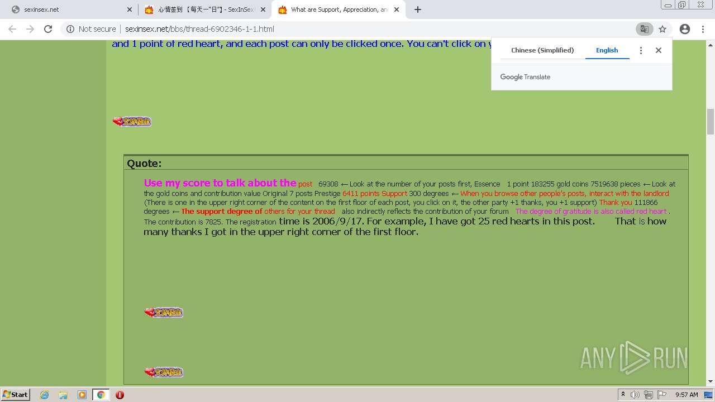
Task: Reload the current page
Action: 48,29
